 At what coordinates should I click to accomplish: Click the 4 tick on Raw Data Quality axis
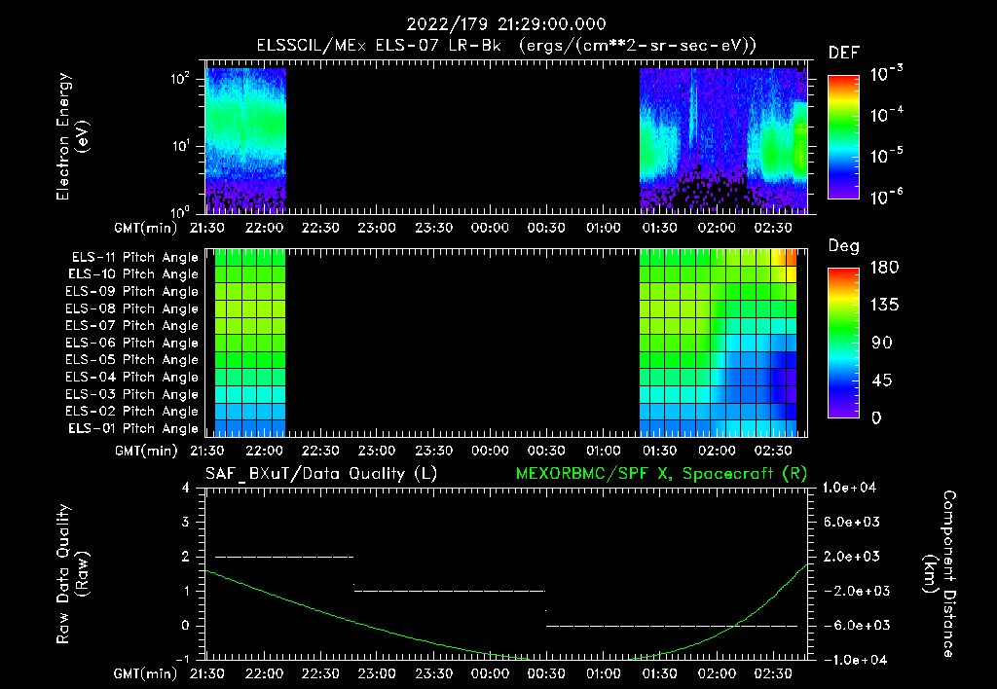pyautogui.click(x=186, y=488)
